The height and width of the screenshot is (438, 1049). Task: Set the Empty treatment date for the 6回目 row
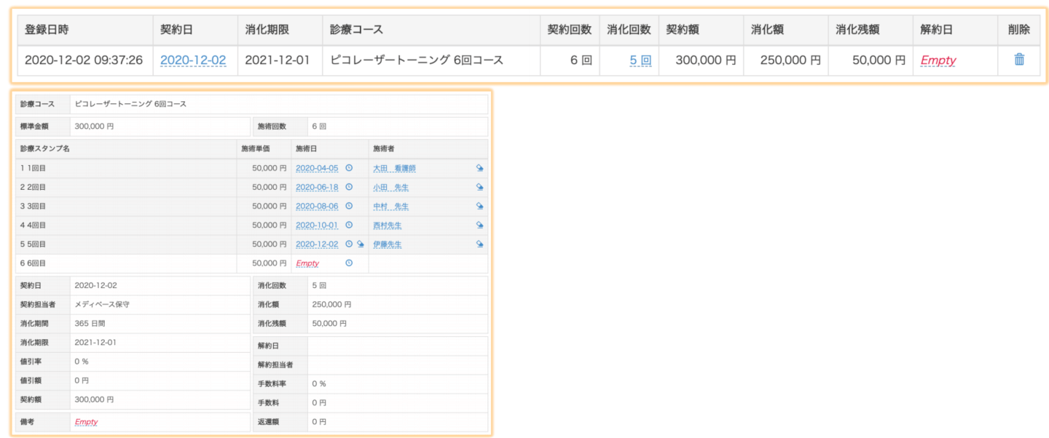point(307,263)
